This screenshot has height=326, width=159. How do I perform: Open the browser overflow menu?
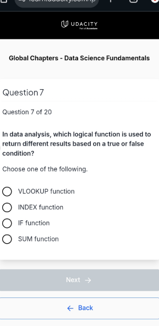coord(155,1)
